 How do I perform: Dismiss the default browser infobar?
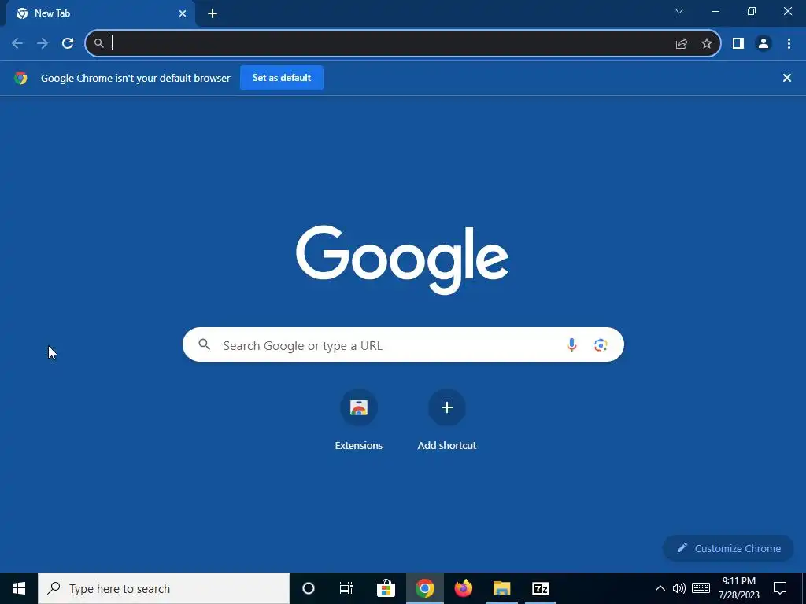(786, 78)
